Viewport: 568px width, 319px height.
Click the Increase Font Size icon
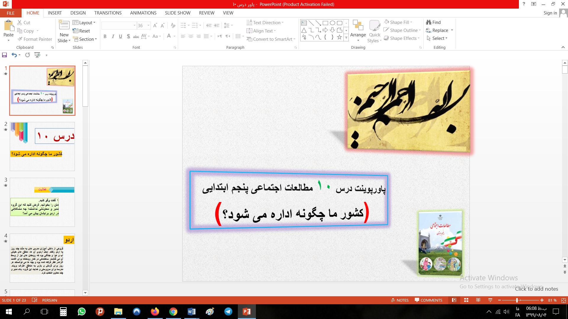(x=155, y=26)
